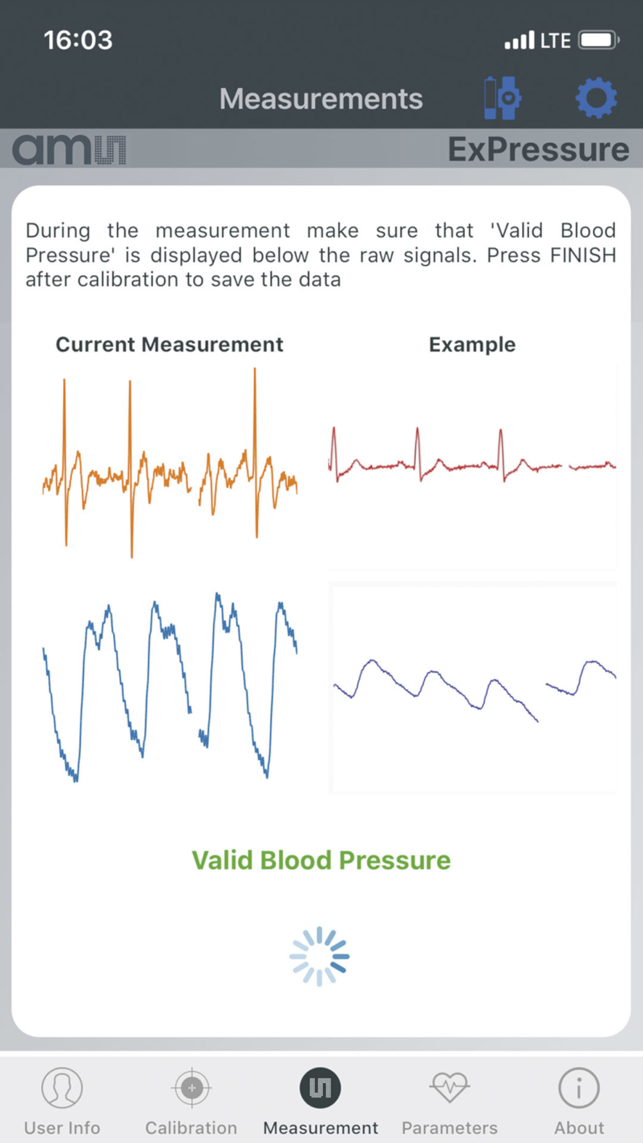Viewport: 643px width, 1143px height.
Task: Open the Parameters heart-rate icon
Action: click(449, 1088)
